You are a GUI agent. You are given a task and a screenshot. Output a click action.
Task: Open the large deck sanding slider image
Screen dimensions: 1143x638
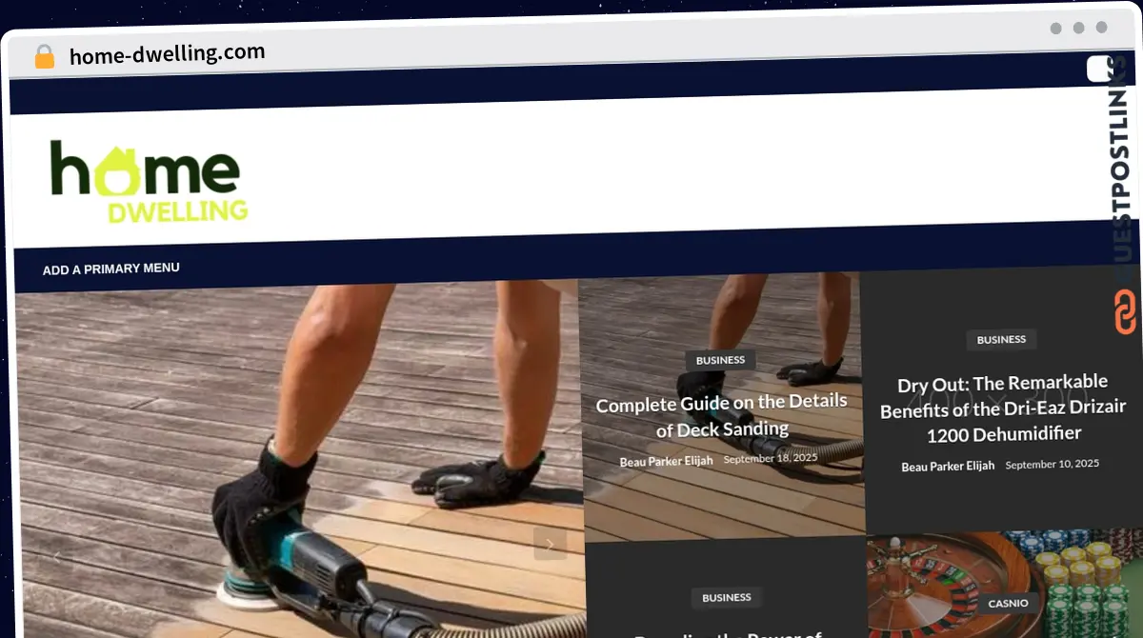pos(299,459)
